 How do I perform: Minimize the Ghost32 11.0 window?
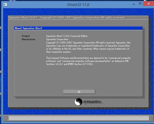[x=134, y=4]
